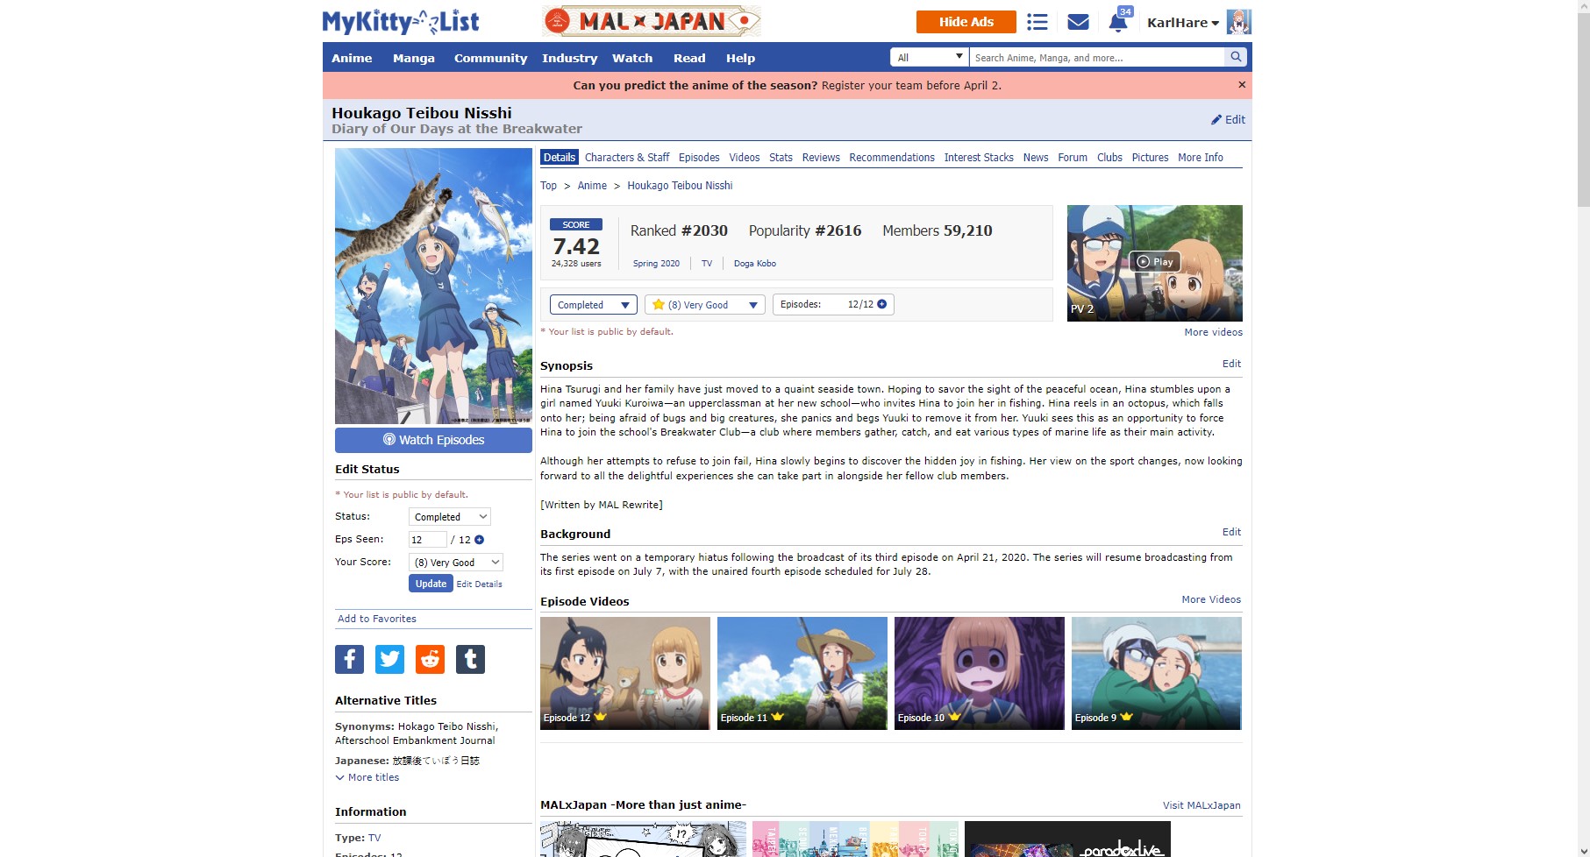Edit the Synopsis section
This screenshot has height=857, width=1590.
click(x=1232, y=364)
